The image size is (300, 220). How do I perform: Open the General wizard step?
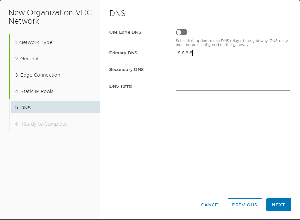click(27, 59)
